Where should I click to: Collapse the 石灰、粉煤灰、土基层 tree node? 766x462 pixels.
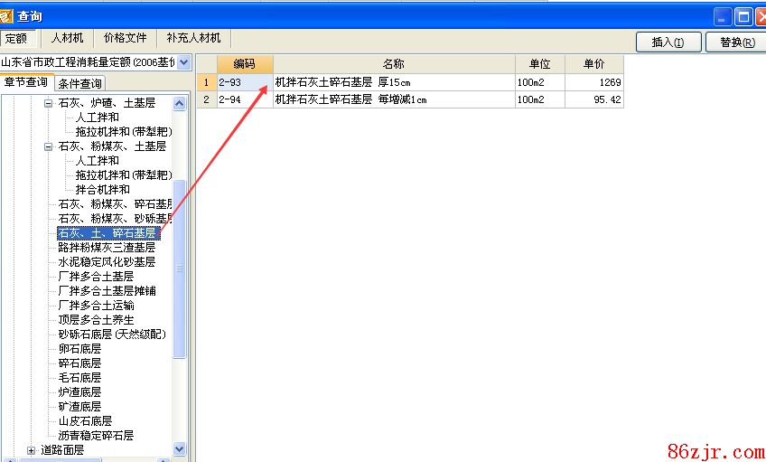click(x=49, y=146)
